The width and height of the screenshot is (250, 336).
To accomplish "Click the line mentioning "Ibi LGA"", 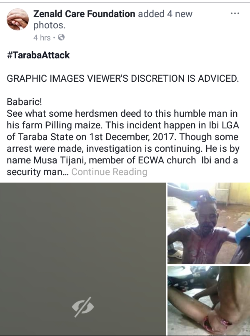I will [x=123, y=125].
